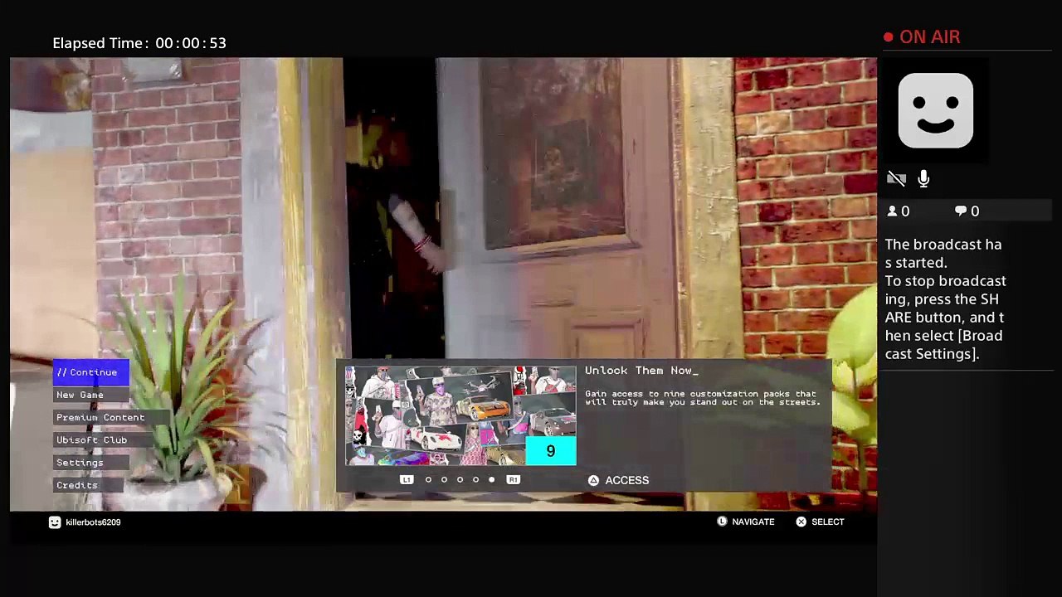Image resolution: width=1062 pixels, height=597 pixels.
Task: Click the R1 next-promo button icon
Action: [514, 479]
